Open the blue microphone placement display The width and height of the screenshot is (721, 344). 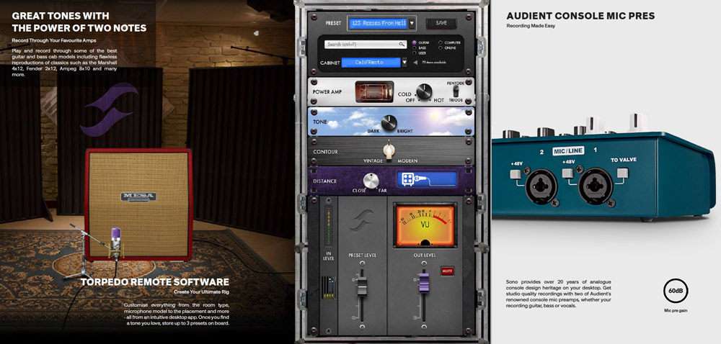[x=427, y=179]
